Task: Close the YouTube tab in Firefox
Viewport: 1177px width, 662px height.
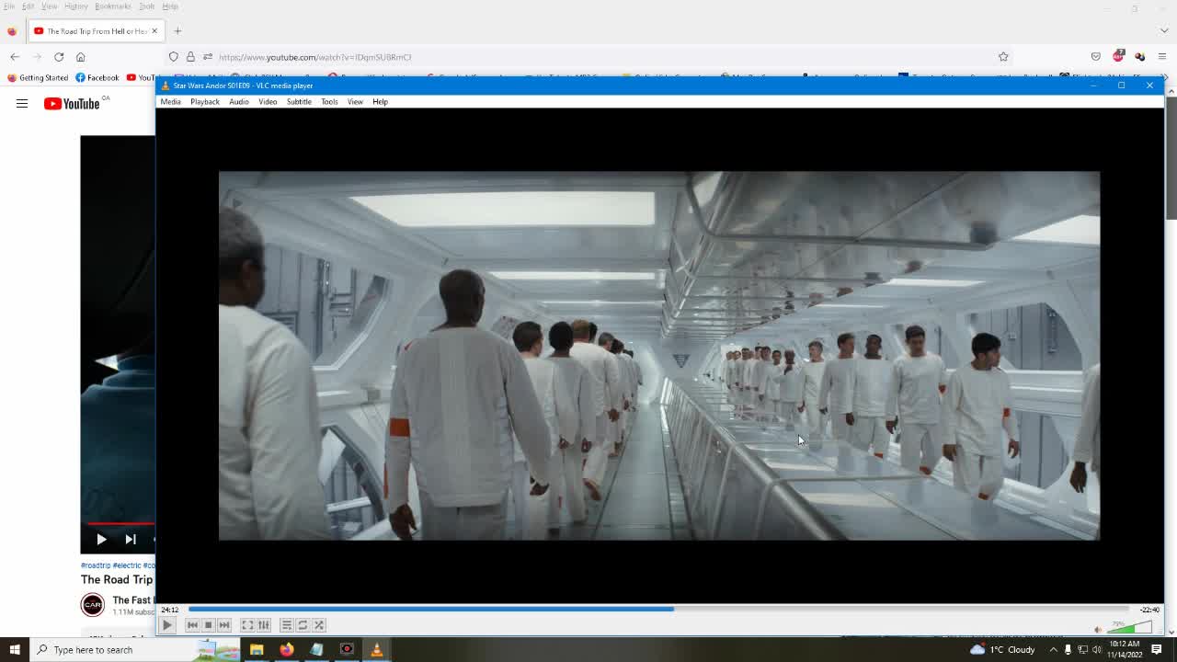Action: click(x=154, y=31)
